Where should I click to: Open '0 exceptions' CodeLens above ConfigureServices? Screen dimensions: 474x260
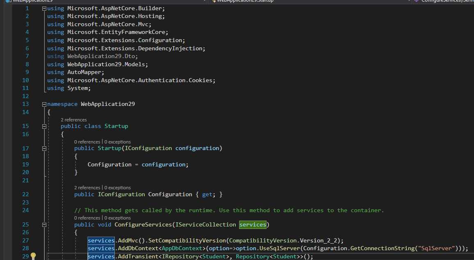(x=118, y=218)
